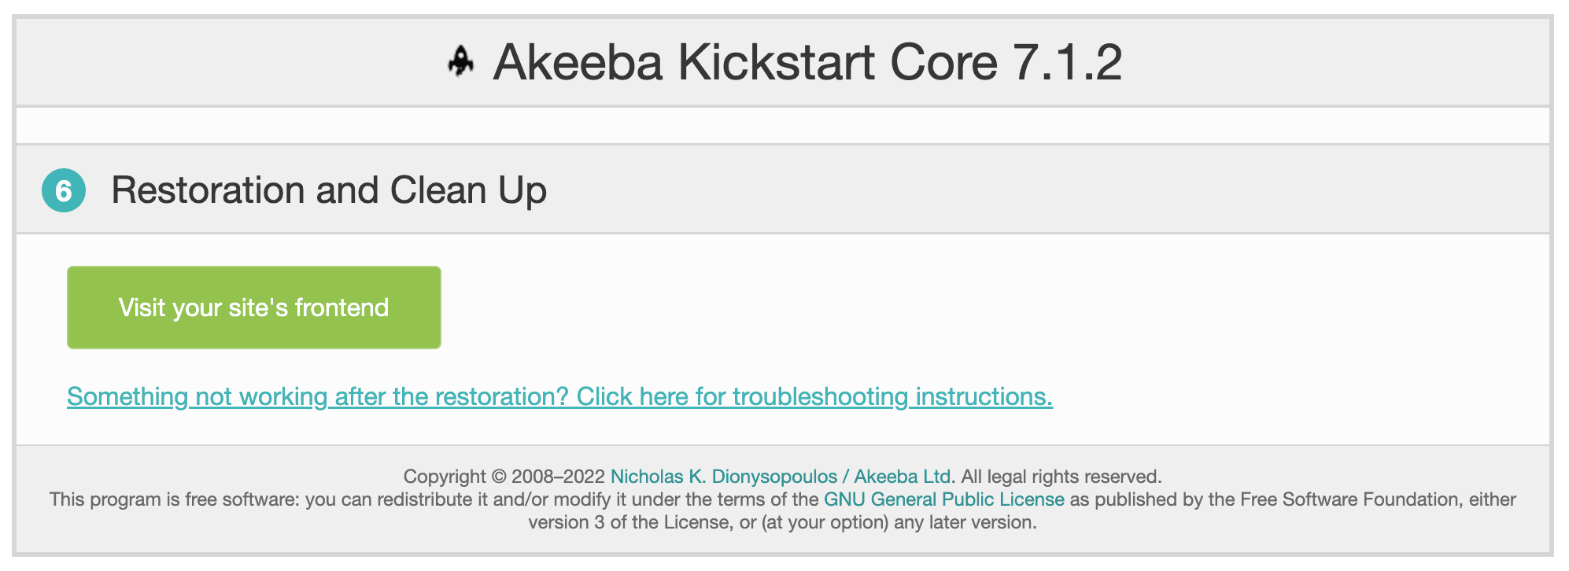Click the 'Restoration and Clean Up' step heading
Viewport: 1569px width, 571px height.
[330, 190]
